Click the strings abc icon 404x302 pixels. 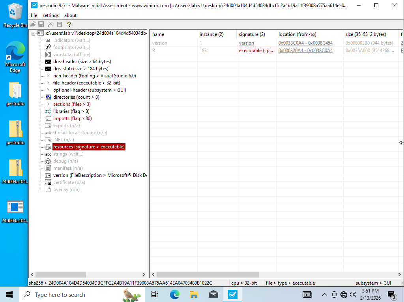[48, 154]
